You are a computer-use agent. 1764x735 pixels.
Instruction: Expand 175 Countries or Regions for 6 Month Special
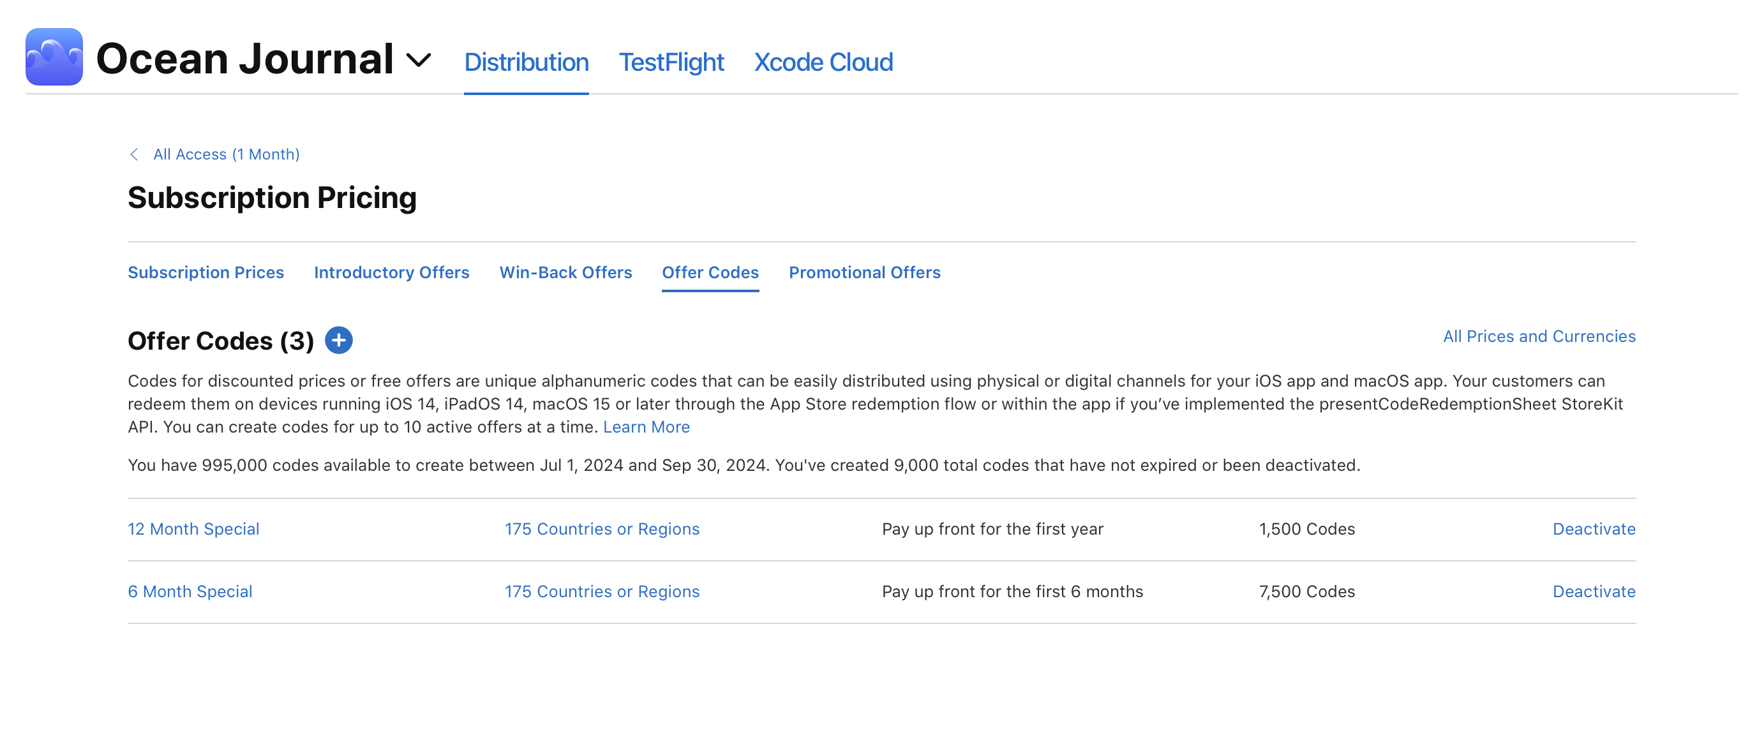coord(603,590)
